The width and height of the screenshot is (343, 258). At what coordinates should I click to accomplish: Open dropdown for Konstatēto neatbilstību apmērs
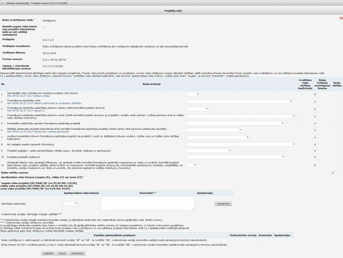click(235, 123)
